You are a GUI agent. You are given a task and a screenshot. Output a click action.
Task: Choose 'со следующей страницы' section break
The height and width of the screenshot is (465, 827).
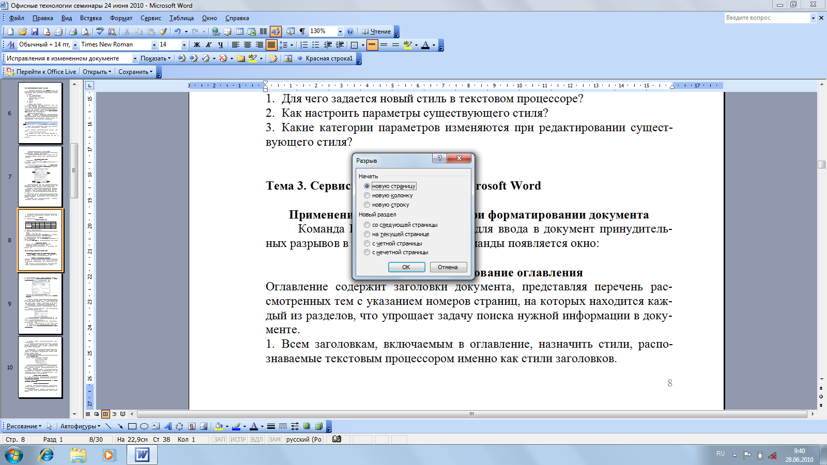point(401,225)
